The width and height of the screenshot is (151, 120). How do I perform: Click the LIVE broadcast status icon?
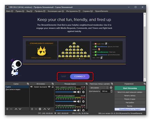point(40,113)
